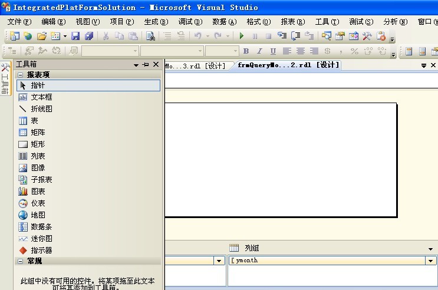The height and width of the screenshot is (290, 438).
Task: Toggle underline formatting
Action: coord(273,51)
